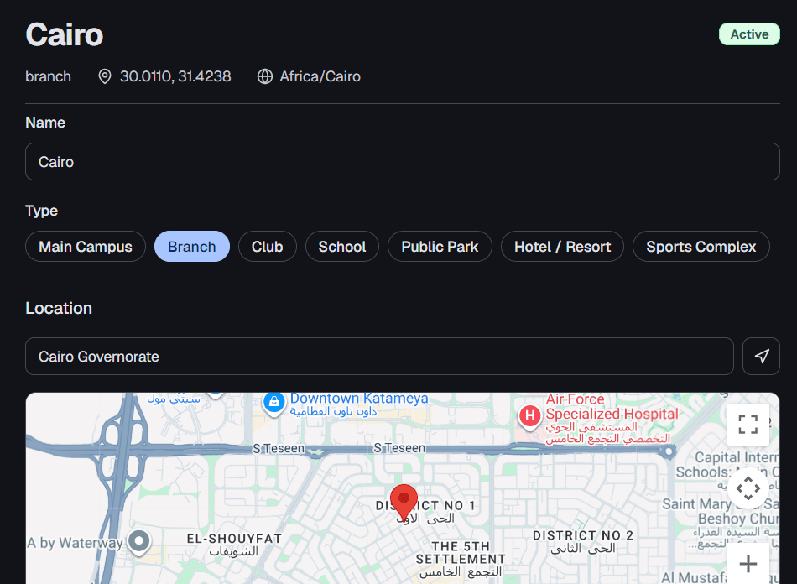This screenshot has width=797, height=584.
Task: Pick the Public Park type
Action: pyautogui.click(x=440, y=247)
